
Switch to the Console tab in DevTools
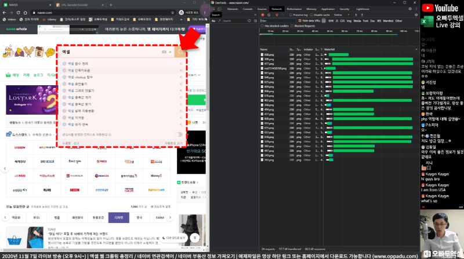pyautogui.click(x=248, y=10)
